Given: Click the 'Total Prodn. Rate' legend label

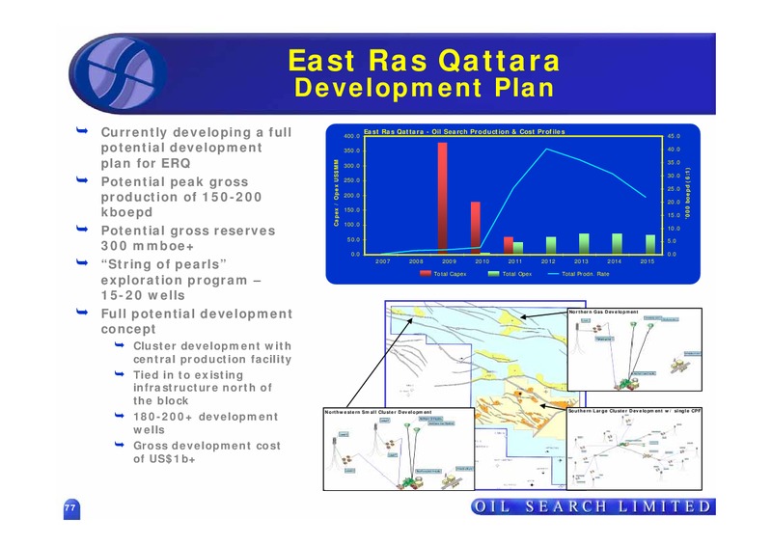Looking at the screenshot, I should [586, 274].
